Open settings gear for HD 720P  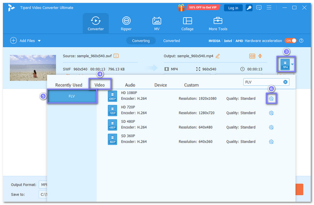(271, 113)
